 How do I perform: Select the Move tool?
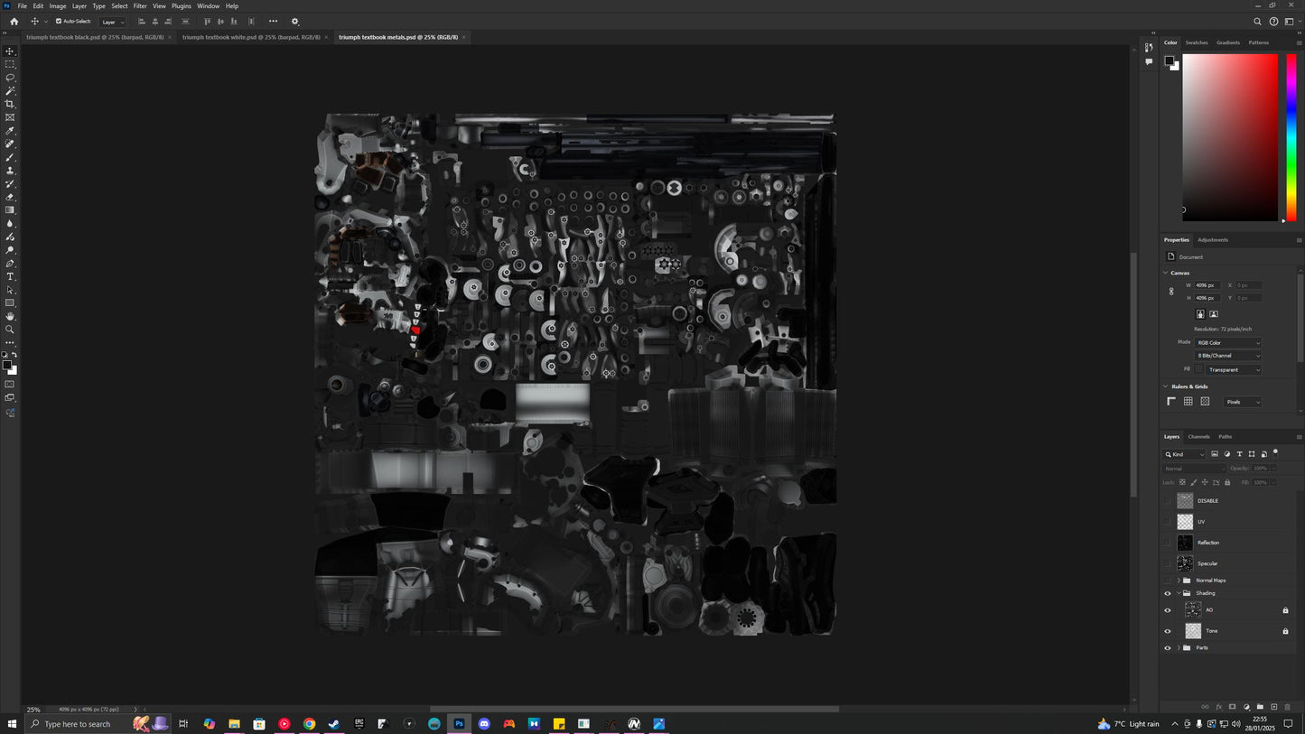(10, 52)
